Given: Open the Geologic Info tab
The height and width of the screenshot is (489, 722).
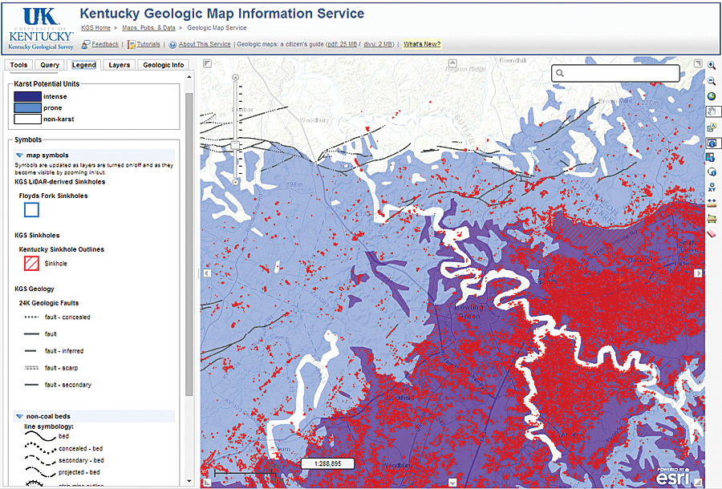Looking at the screenshot, I should click(x=163, y=65).
